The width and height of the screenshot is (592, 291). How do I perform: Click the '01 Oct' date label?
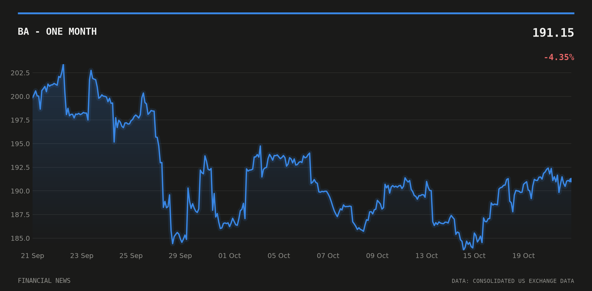click(x=230, y=256)
